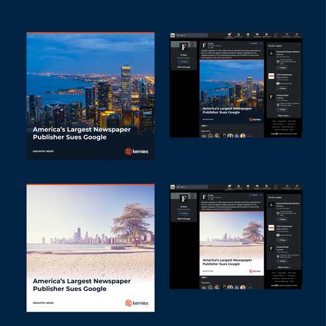Click Forbes Brasil name in night-skyline LinkedIn window
The height and width of the screenshot is (326, 326).
pyautogui.click(x=282, y=95)
